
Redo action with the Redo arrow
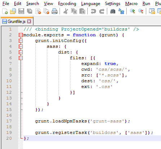(x=102, y=11)
